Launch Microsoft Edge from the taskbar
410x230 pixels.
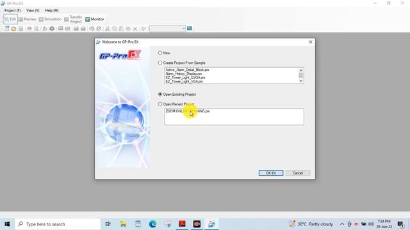pyautogui.click(x=152, y=224)
